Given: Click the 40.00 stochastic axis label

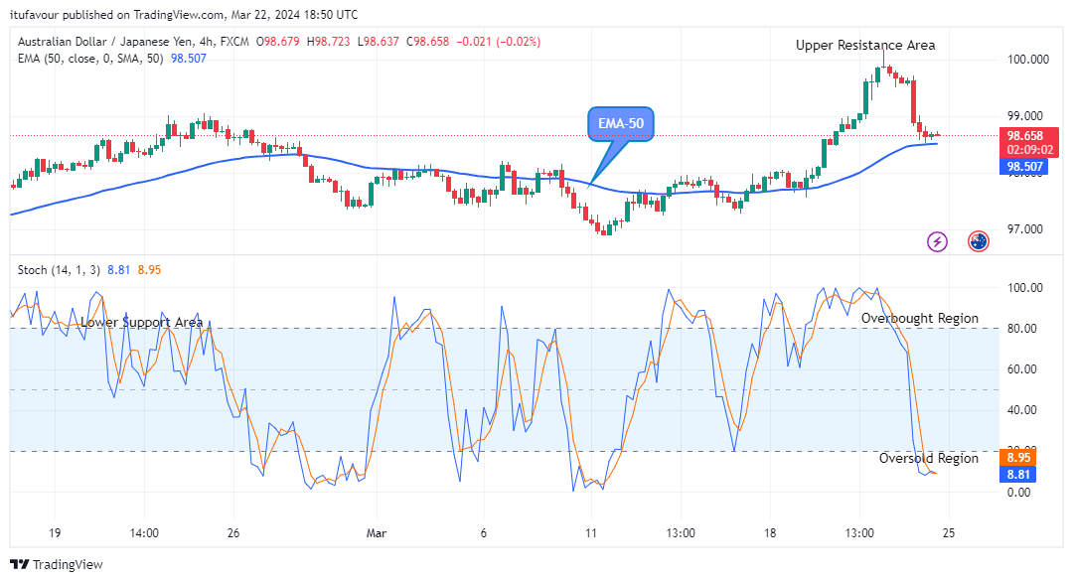Looking at the screenshot, I should coord(1021,410).
